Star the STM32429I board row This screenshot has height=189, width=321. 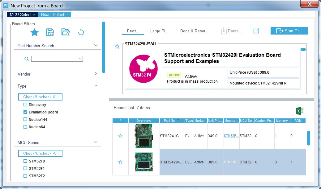click(120, 162)
